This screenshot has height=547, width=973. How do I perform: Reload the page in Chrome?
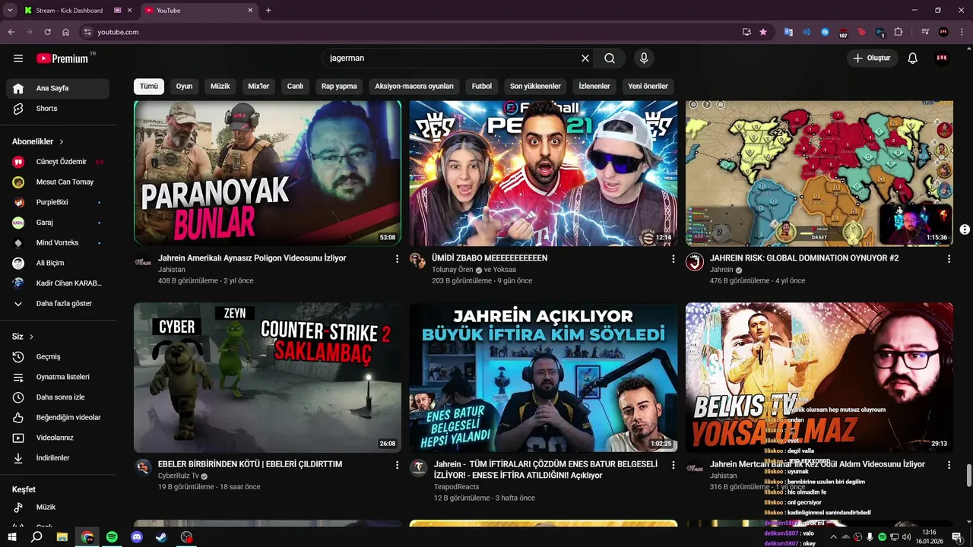pyautogui.click(x=47, y=32)
